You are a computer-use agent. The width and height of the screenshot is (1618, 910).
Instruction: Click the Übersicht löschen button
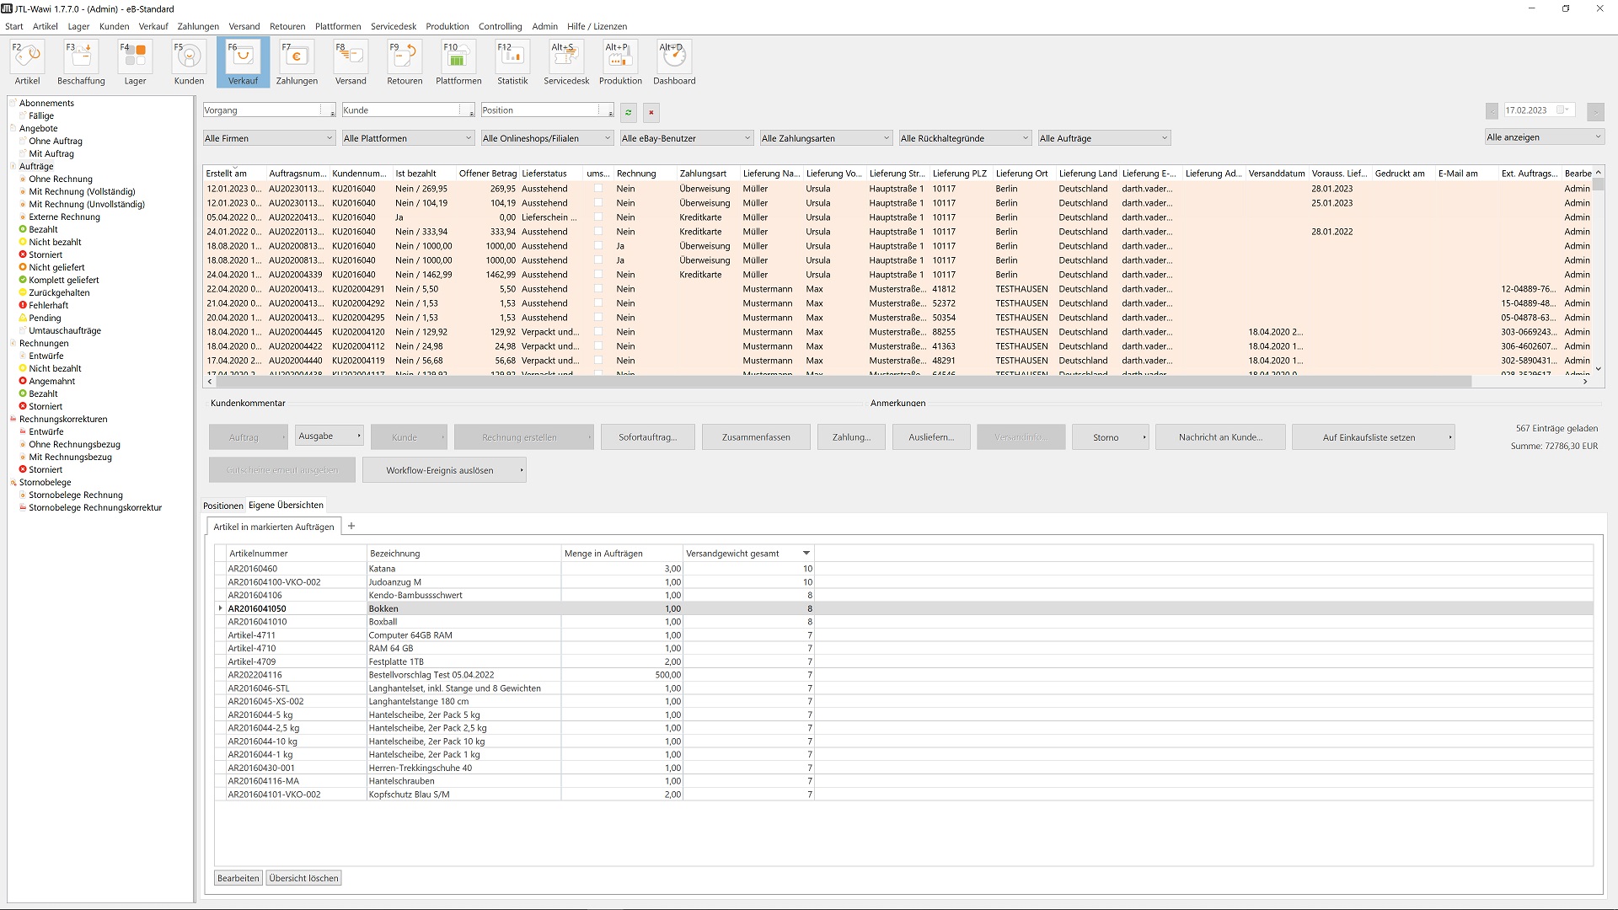click(x=303, y=878)
